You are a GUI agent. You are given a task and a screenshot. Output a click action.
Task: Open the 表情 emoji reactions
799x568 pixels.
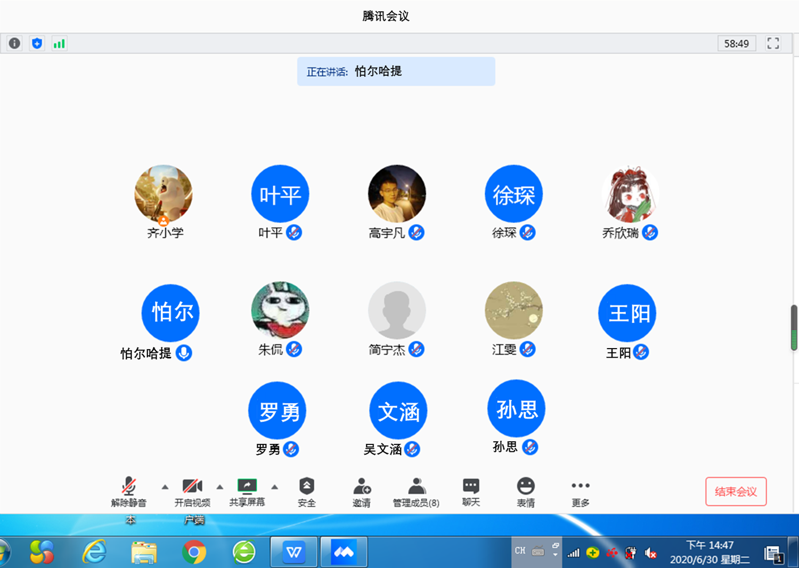(x=526, y=492)
